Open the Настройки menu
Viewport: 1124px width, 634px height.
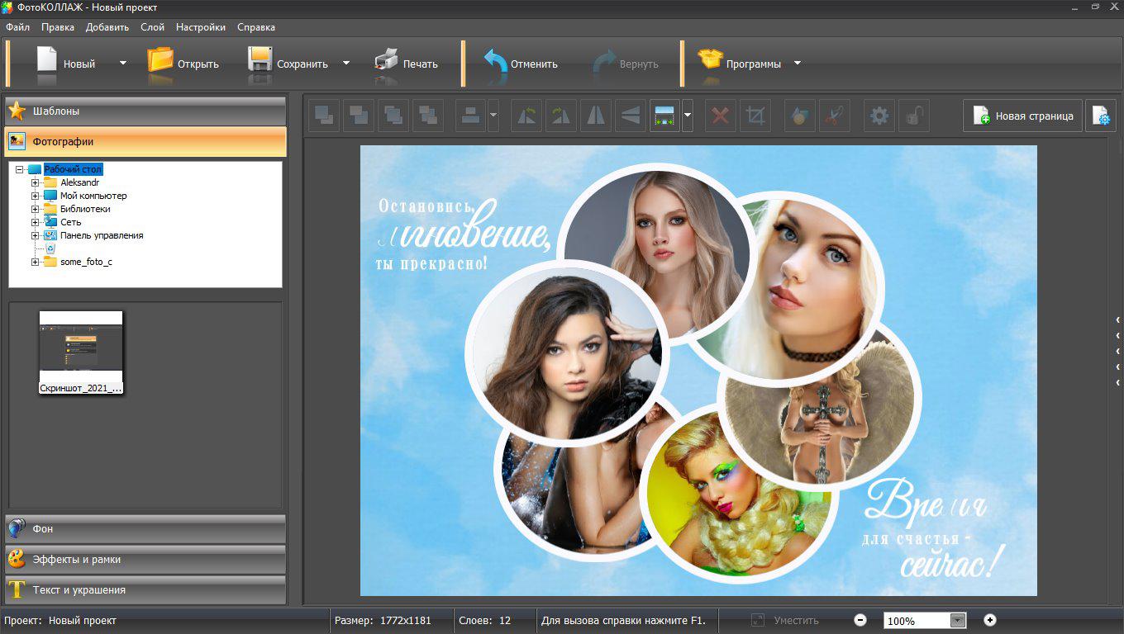pyautogui.click(x=200, y=27)
